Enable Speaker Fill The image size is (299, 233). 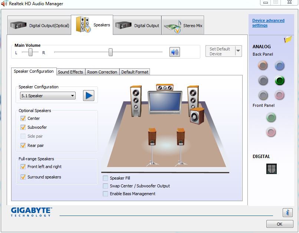coord(105,178)
